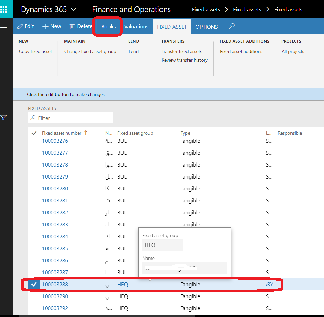Click HEQ field in Fixed asset group popup
Viewport: 324px width, 317px height.
pyautogui.click(x=163, y=245)
